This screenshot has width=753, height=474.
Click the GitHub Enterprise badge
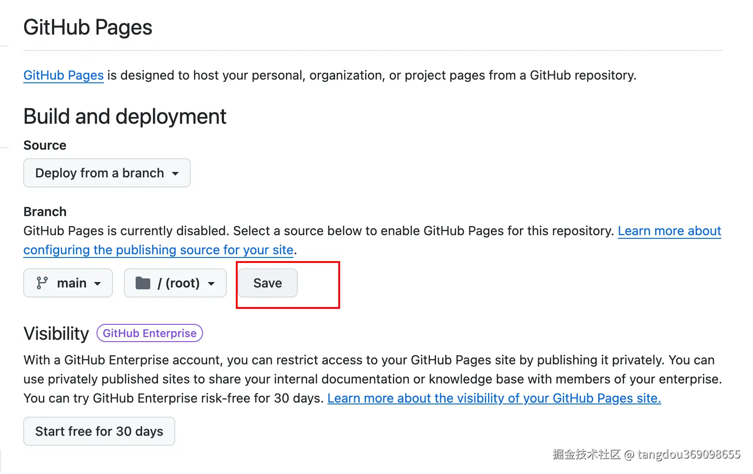[149, 333]
